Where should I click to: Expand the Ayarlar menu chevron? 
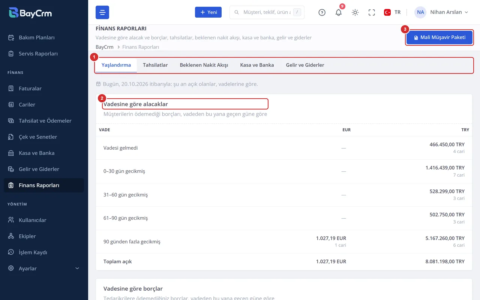(x=77, y=268)
